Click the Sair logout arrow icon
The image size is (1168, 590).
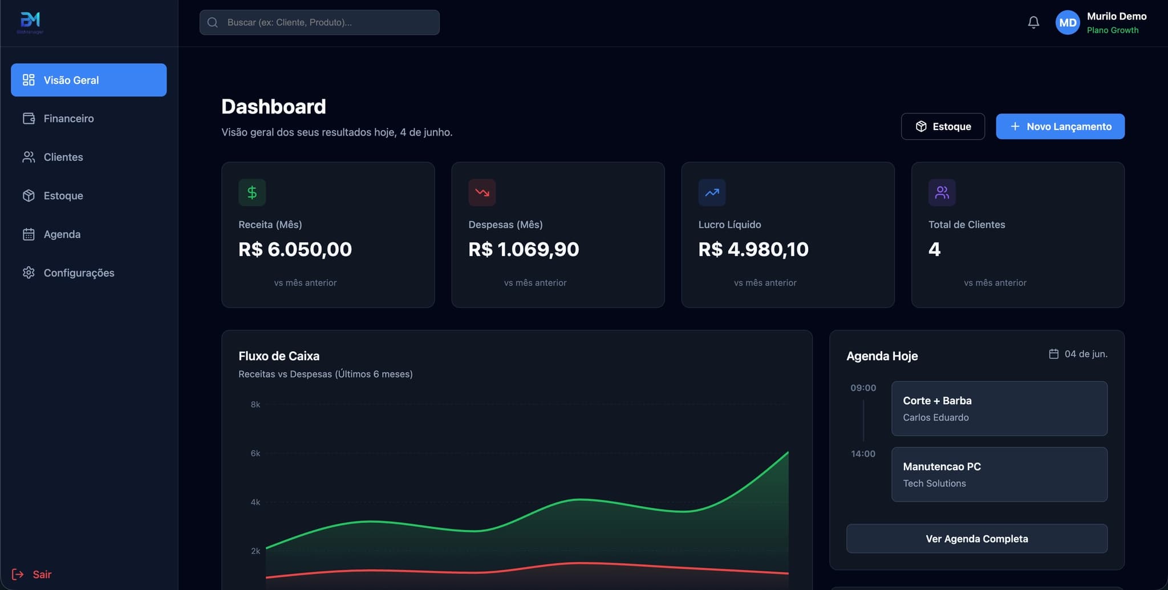(18, 574)
